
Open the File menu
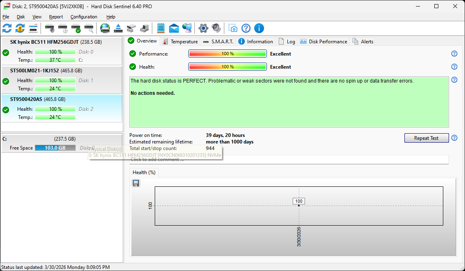6,17
